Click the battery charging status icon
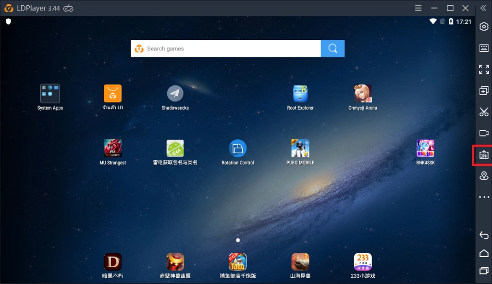This screenshot has width=492, height=284. click(451, 21)
